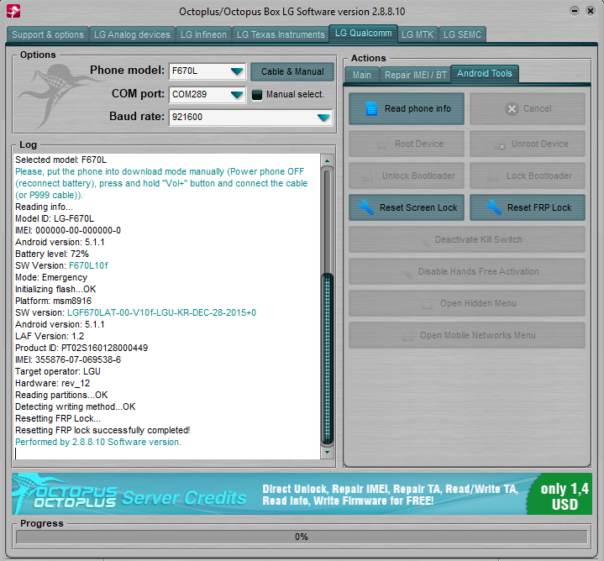Switch to the LG MTK tab
The image size is (604, 561).
coord(418,34)
